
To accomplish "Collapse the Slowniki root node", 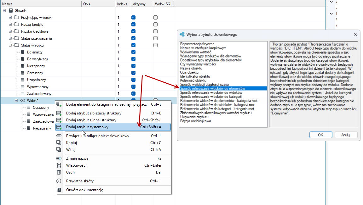I will coord(4,11).
